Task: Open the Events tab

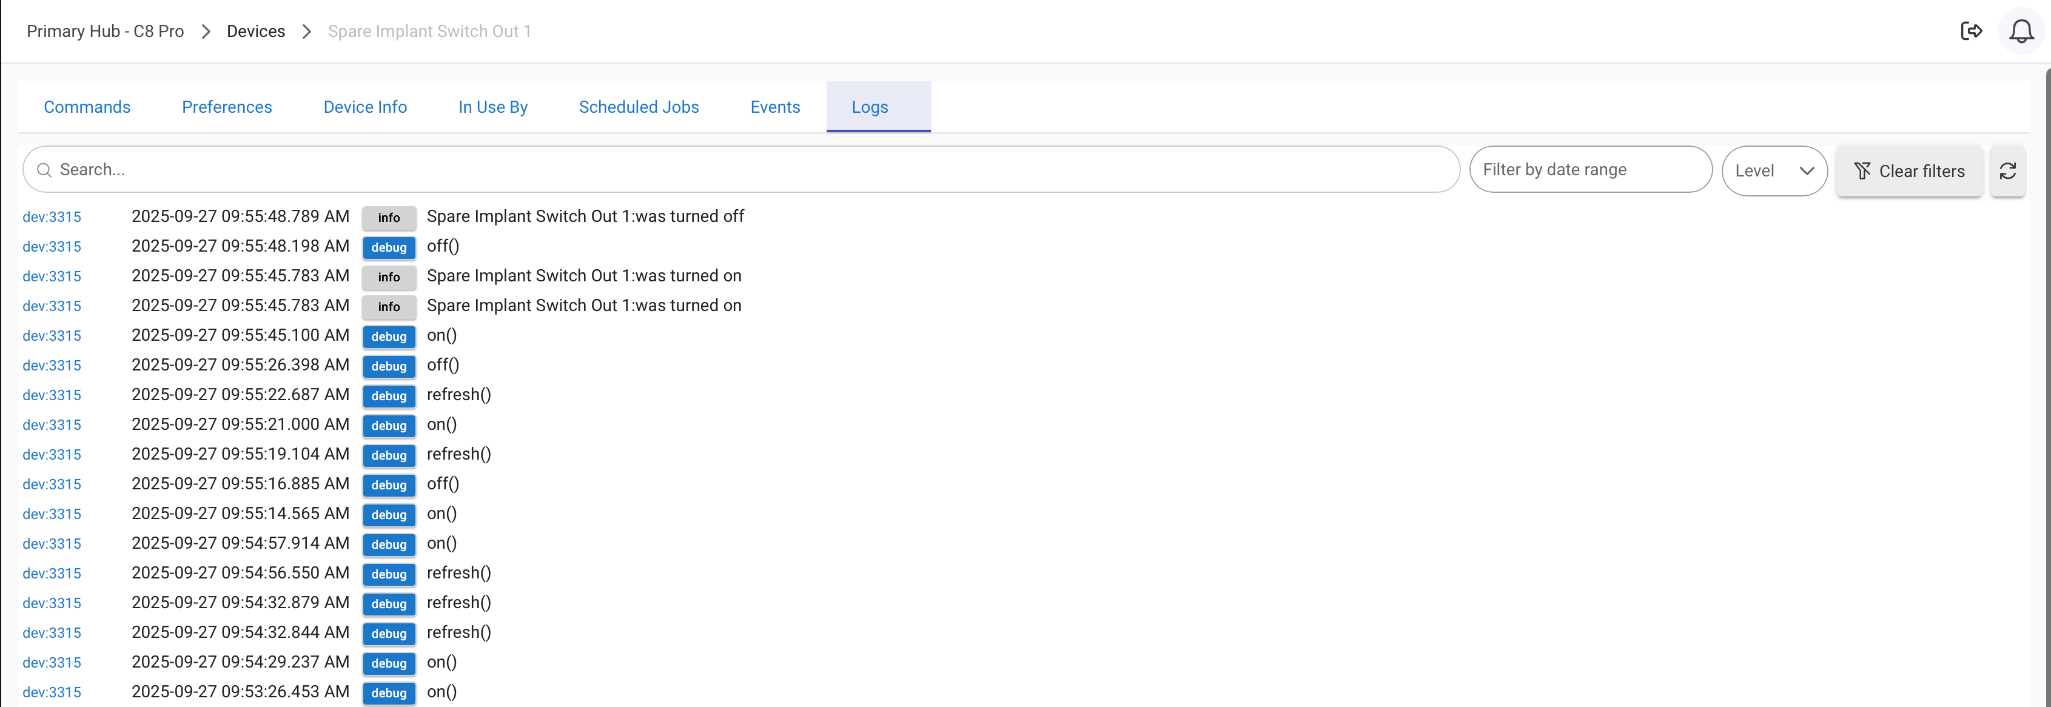Action: 774,107
